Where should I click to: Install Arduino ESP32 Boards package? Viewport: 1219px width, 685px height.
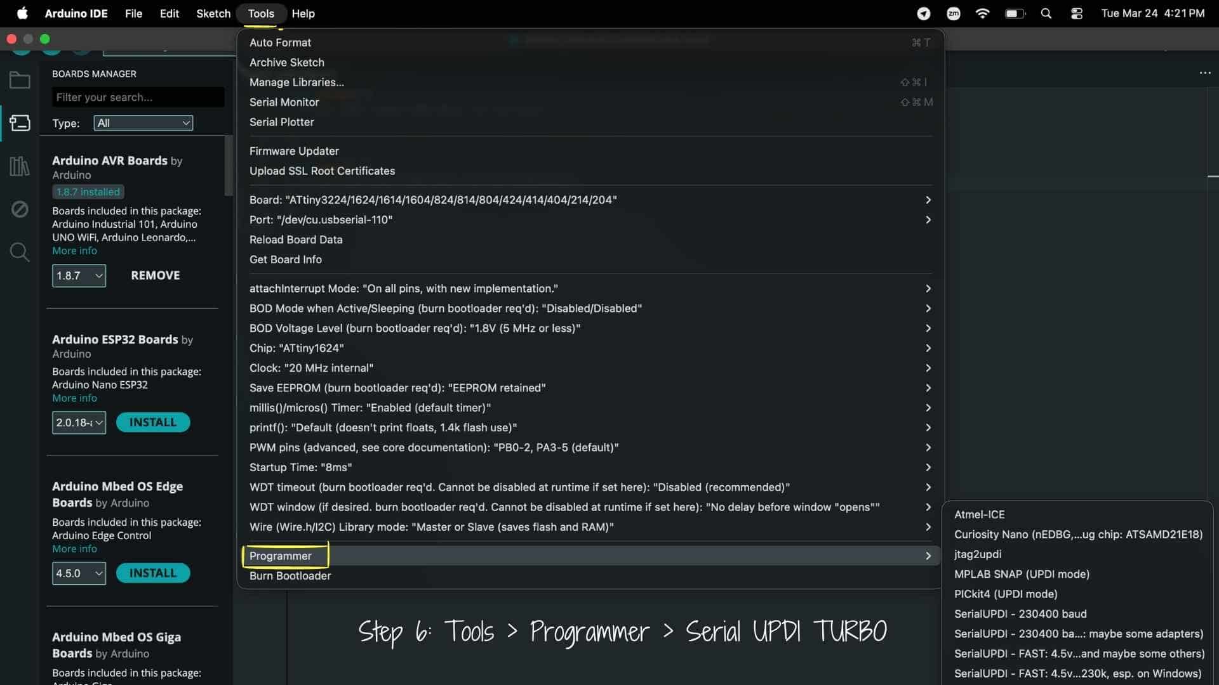(x=152, y=422)
